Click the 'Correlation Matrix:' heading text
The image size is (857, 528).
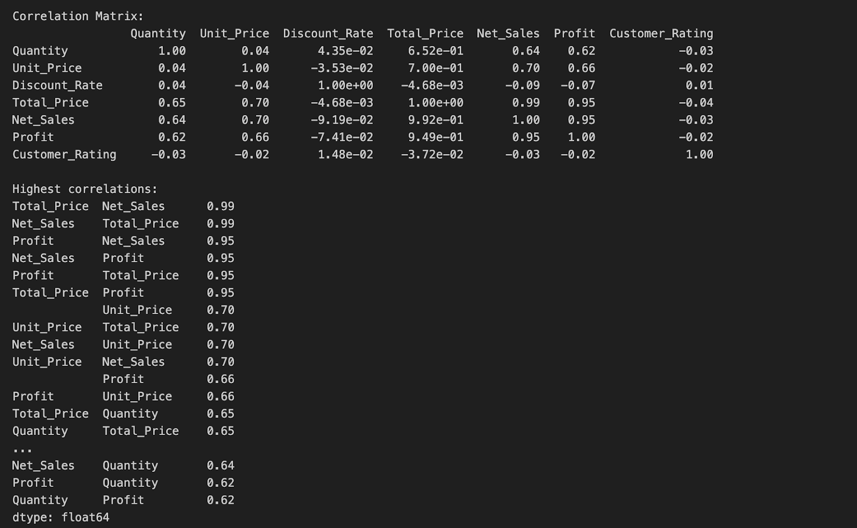point(78,17)
